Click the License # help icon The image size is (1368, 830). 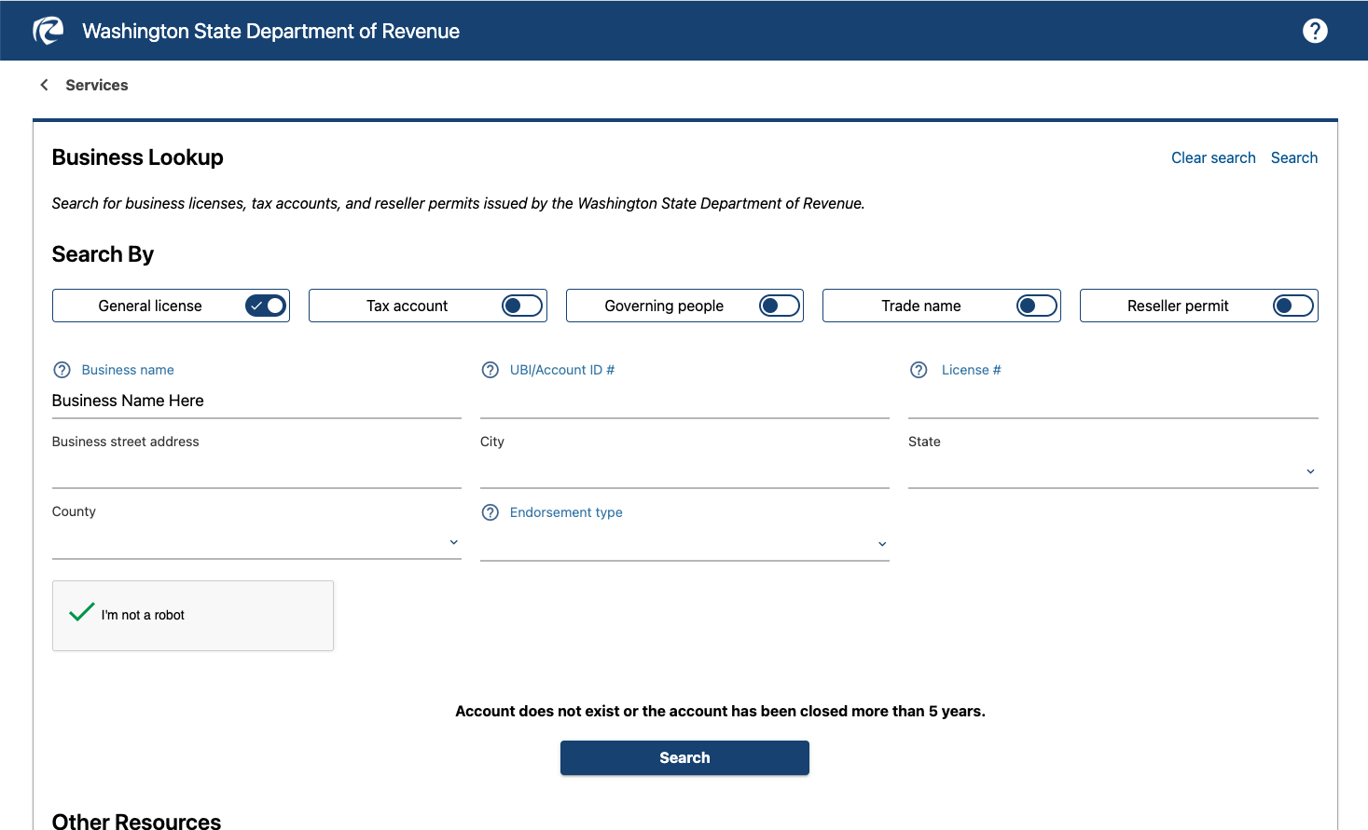(x=918, y=369)
